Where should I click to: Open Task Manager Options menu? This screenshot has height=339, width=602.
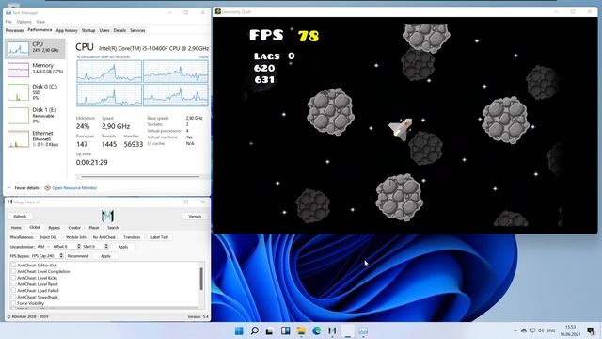[24, 22]
